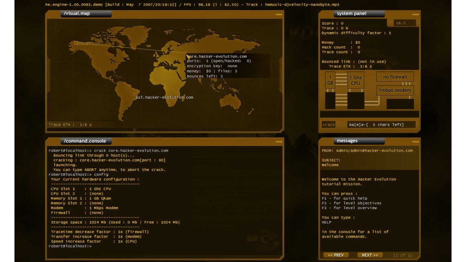Click "Bounced link : (not in use)"
Image resolution: width=466 pixels, height=262 pixels.
pyautogui.click(x=354, y=61)
